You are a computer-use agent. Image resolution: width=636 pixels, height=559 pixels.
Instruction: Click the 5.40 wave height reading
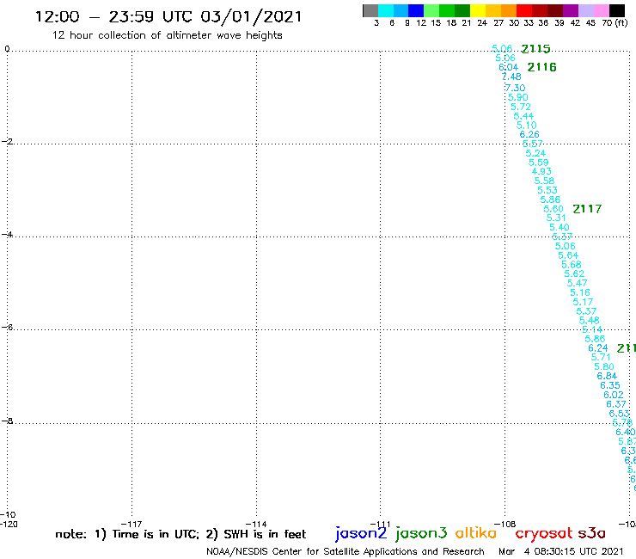coord(560,227)
